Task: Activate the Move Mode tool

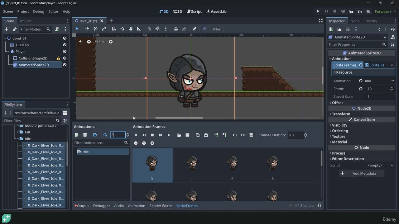Action: tap(87, 29)
